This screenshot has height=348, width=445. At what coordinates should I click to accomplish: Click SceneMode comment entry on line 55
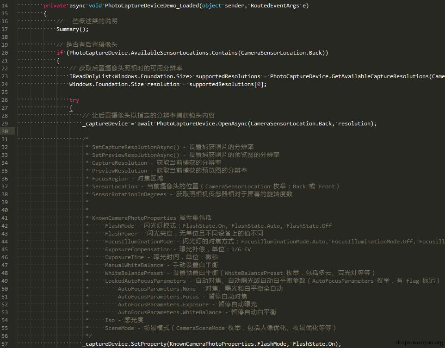tap(119, 328)
